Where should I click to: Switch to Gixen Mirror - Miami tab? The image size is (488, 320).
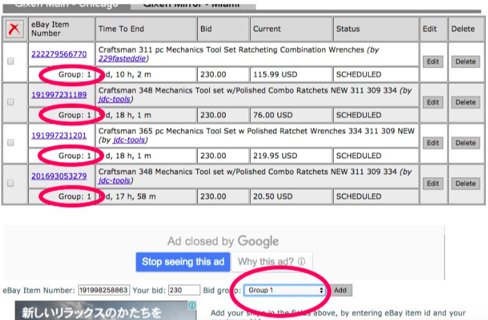191,4
